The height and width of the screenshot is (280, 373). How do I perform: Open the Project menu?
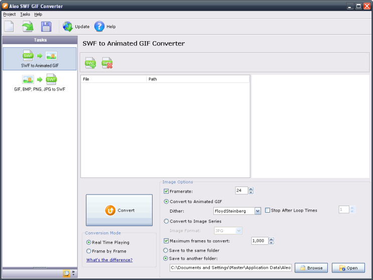click(9, 14)
